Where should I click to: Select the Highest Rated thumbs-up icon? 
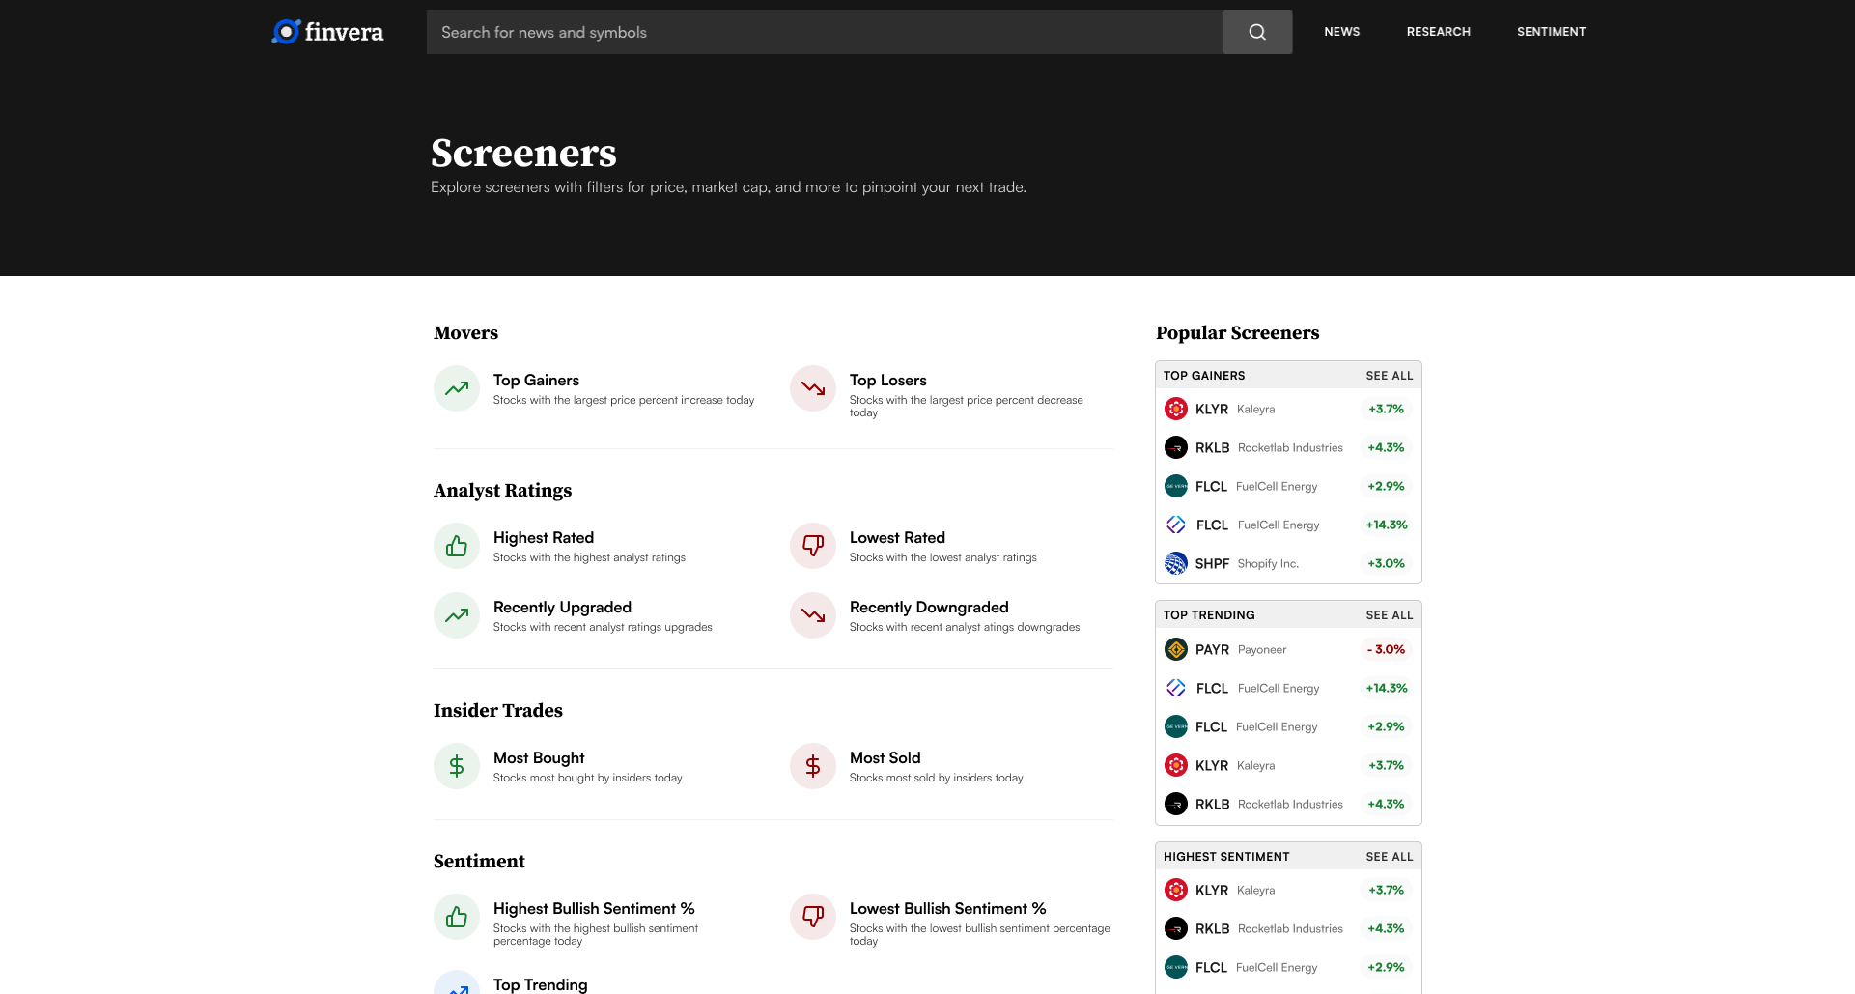click(x=457, y=546)
